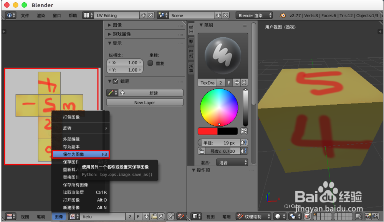Toggle the 蜡笔 grease pencil checkbox
Viewport: 384px width, 222px height.
pyautogui.click(x=116, y=81)
